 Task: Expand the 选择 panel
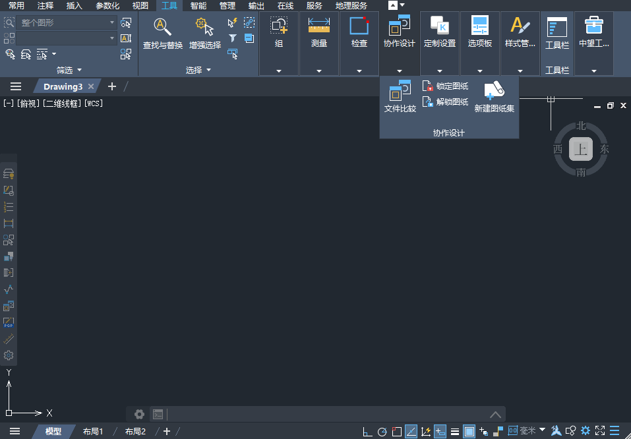pyautogui.click(x=198, y=70)
